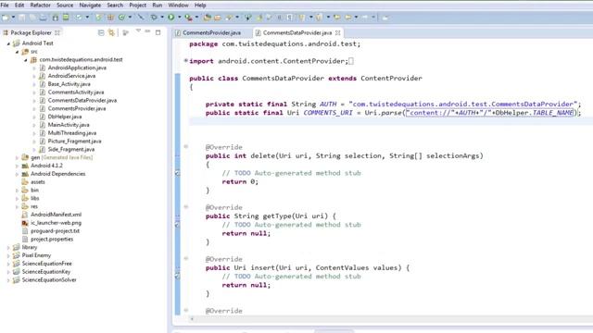
Task: Open the Navigate menu
Action: point(90,6)
